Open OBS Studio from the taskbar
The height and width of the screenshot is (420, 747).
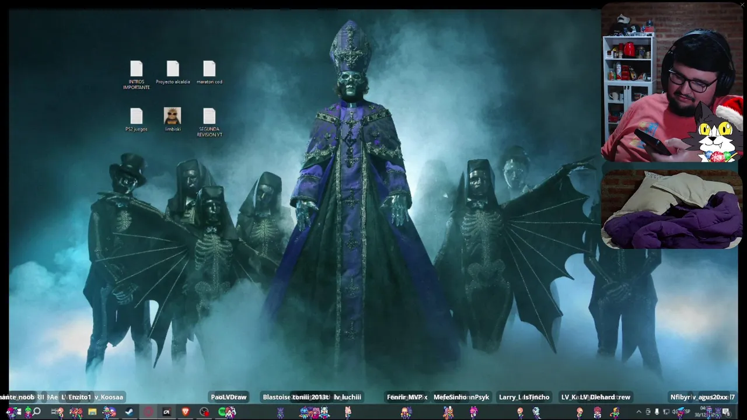coord(204,412)
